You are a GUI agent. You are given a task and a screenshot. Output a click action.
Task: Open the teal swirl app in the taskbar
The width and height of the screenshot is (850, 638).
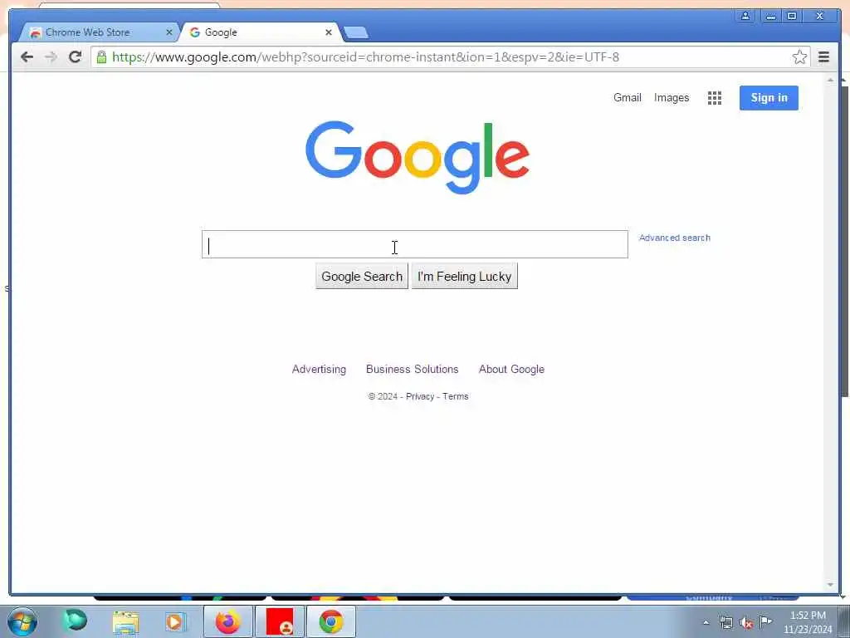point(75,621)
